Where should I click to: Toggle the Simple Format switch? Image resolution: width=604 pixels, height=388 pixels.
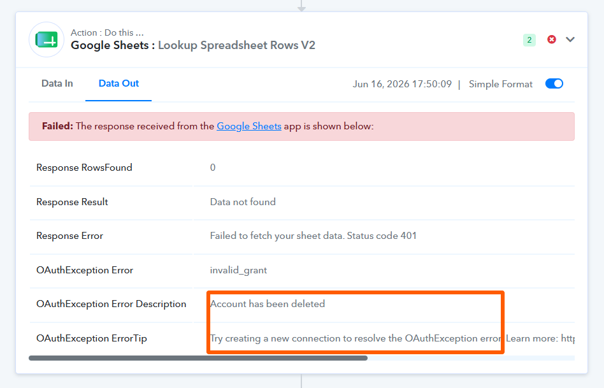coord(554,83)
